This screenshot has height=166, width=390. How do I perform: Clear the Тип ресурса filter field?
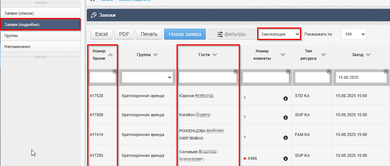click(x=329, y=71)
